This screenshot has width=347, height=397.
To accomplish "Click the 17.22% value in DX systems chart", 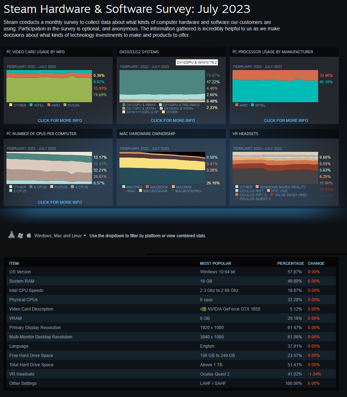I will (213, 82).
